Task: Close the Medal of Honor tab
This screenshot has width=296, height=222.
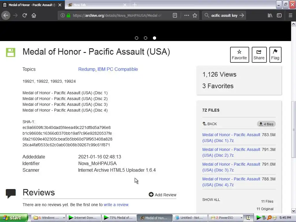Action: click(60, 5)
